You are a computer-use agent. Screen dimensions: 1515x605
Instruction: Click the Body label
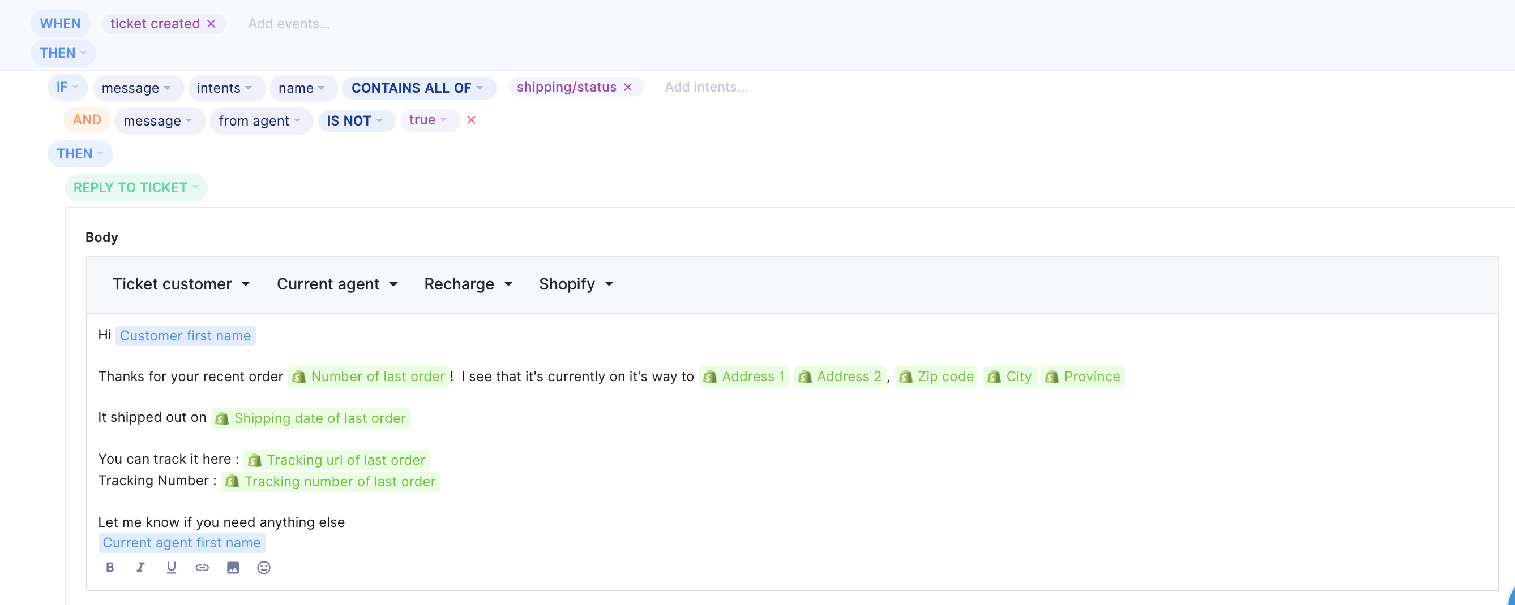(102, 237)
